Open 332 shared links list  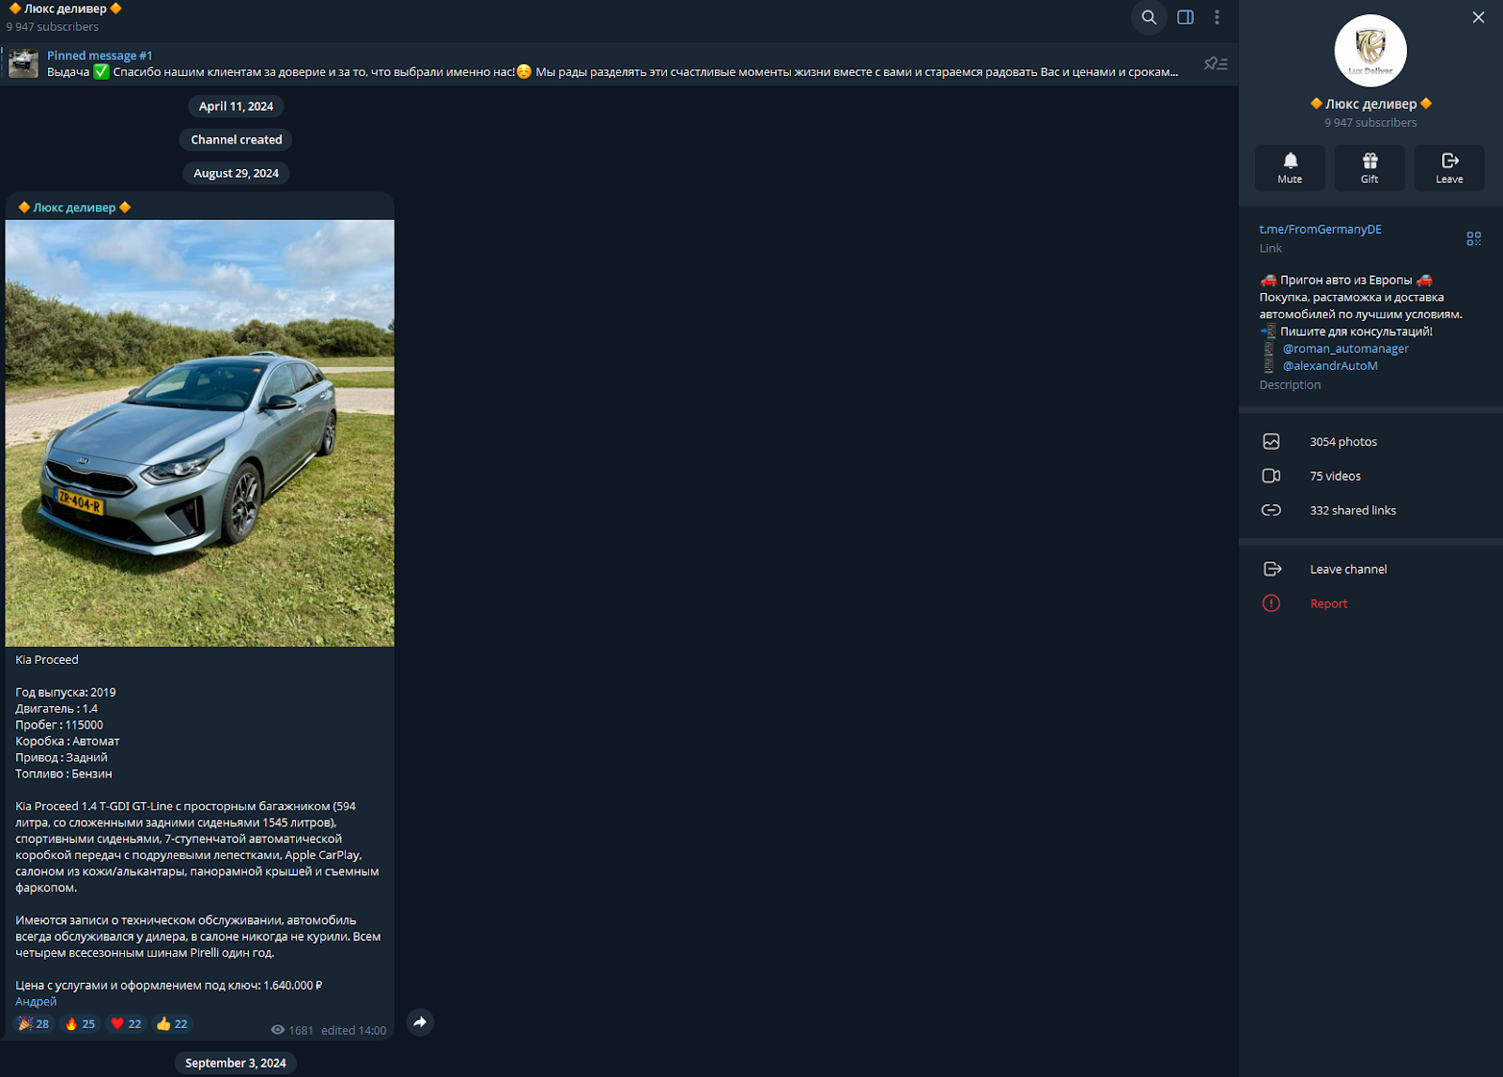1352,511
